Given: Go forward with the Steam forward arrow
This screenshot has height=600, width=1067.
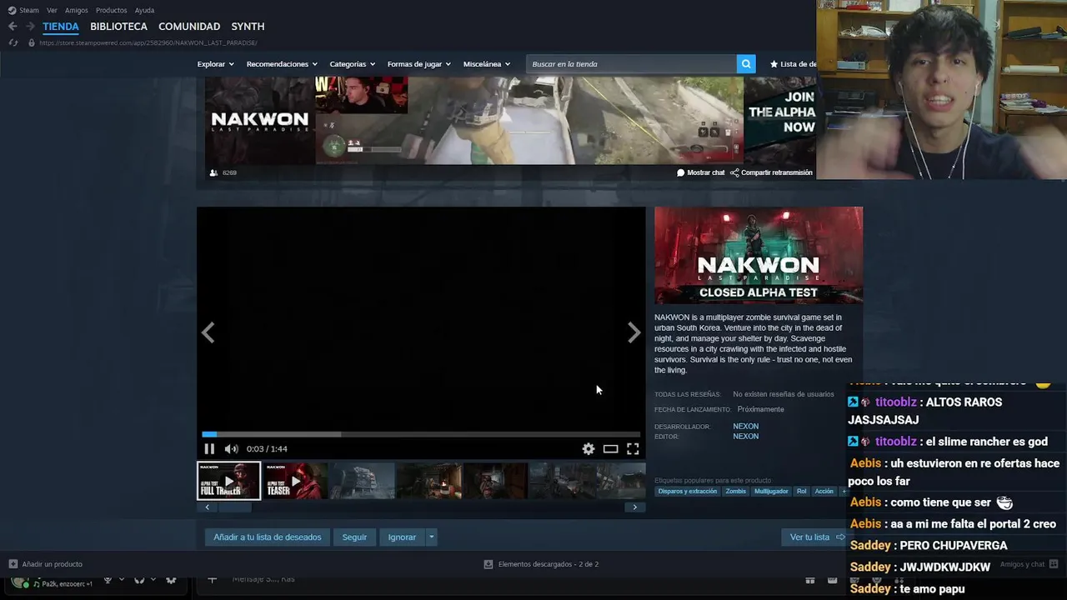Looking at the screenshot, I should coord(30,27).
